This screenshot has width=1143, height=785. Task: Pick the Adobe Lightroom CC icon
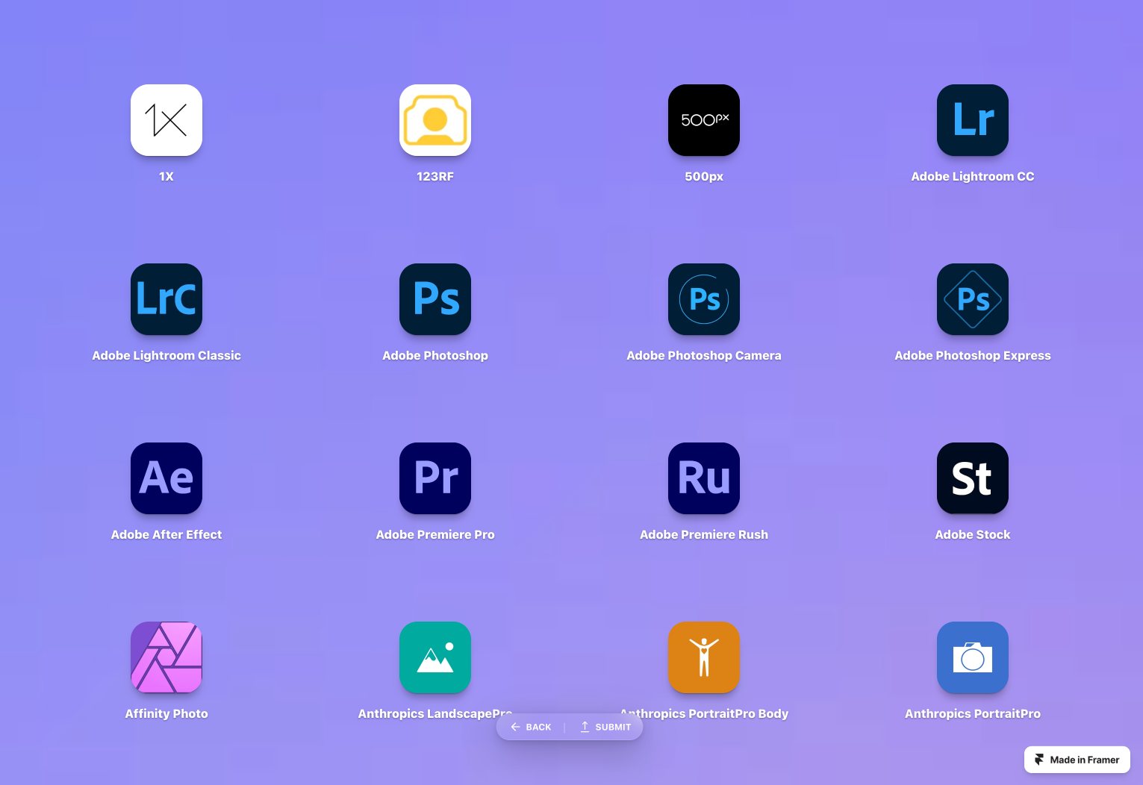click(973, 120)
